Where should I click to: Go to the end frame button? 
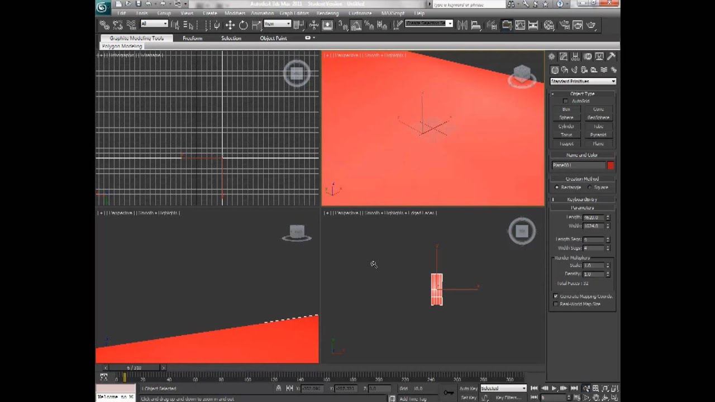click(x=574, y=388)
